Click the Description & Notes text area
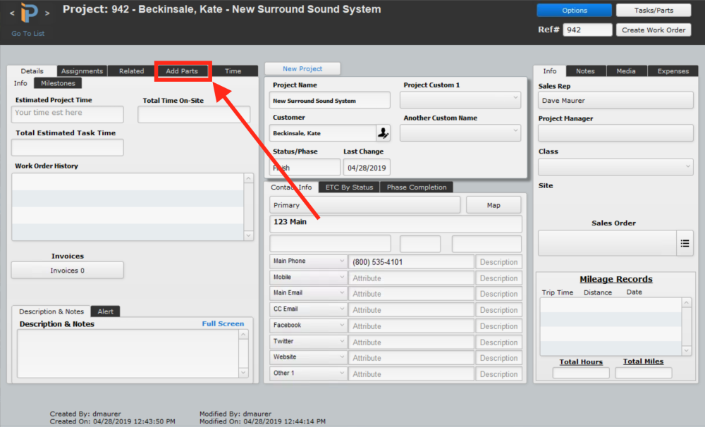The height and width of the screenshot is (427, 705). [128, 354]
